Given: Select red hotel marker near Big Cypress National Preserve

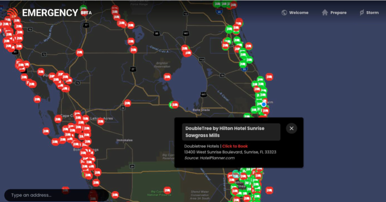Looking at the screenshot, I should click(167, 190).
